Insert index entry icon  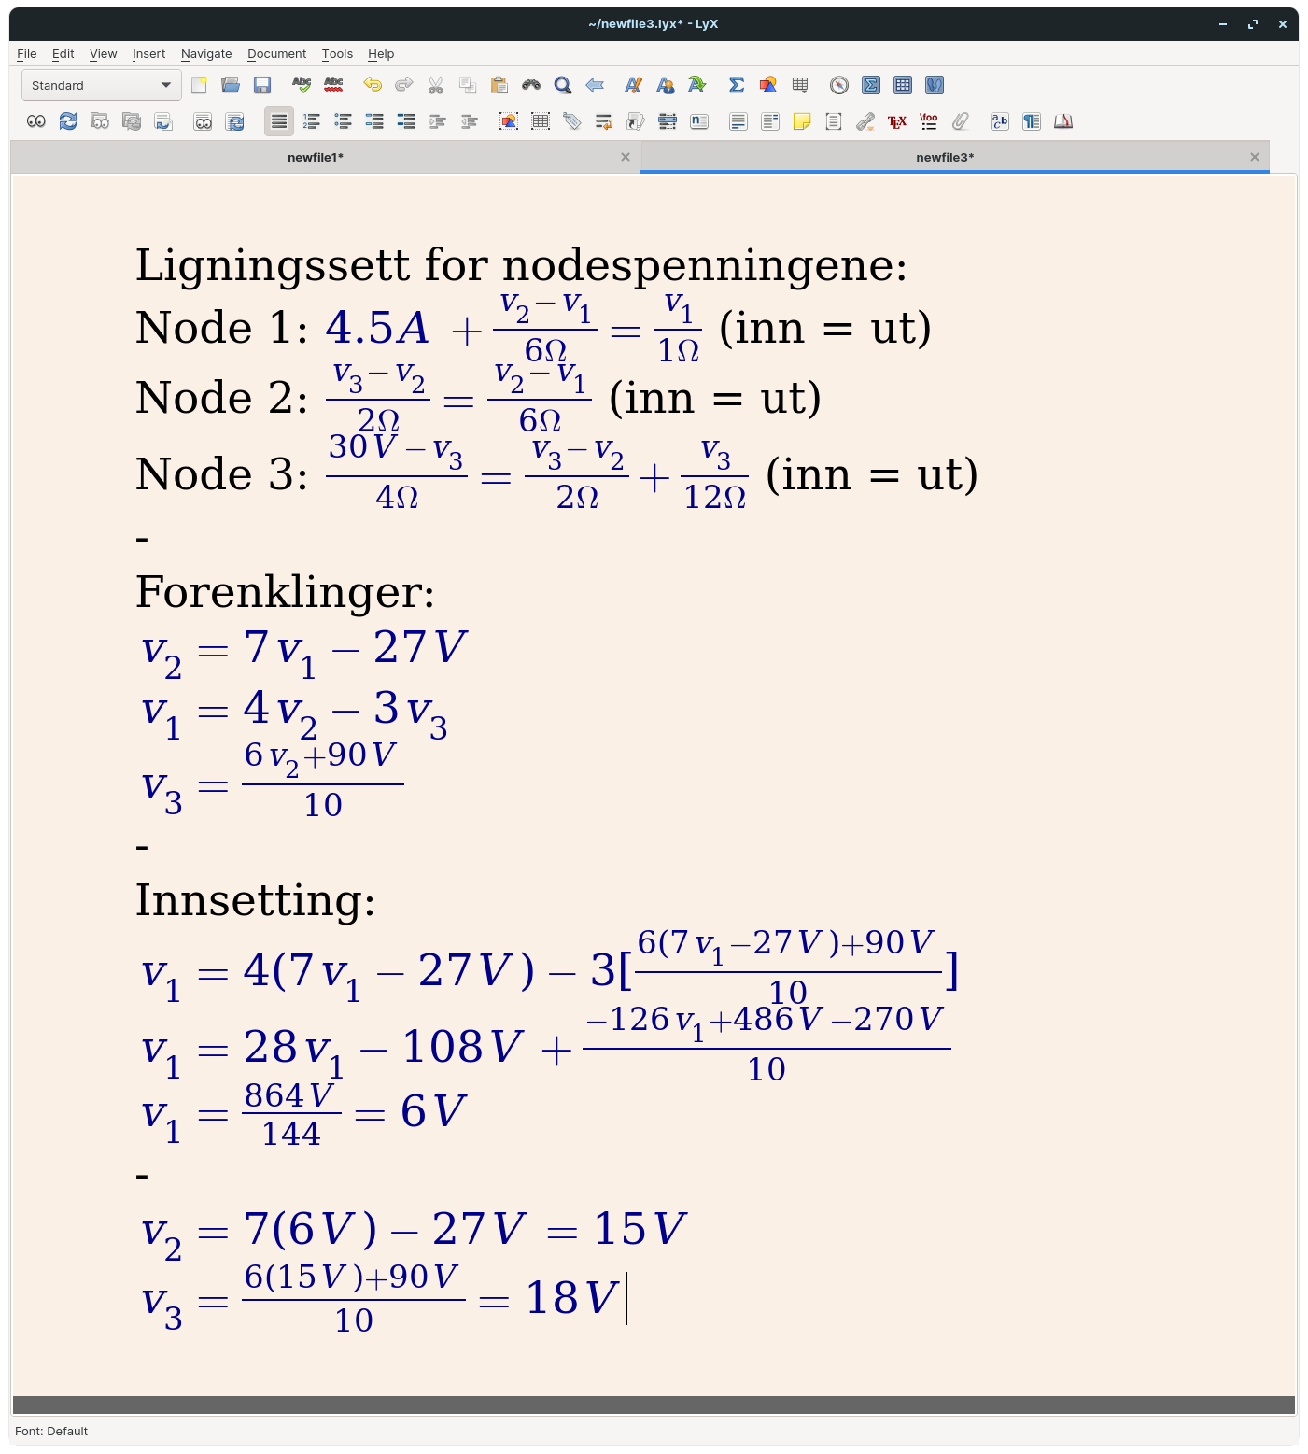click(x=668, y=121)
